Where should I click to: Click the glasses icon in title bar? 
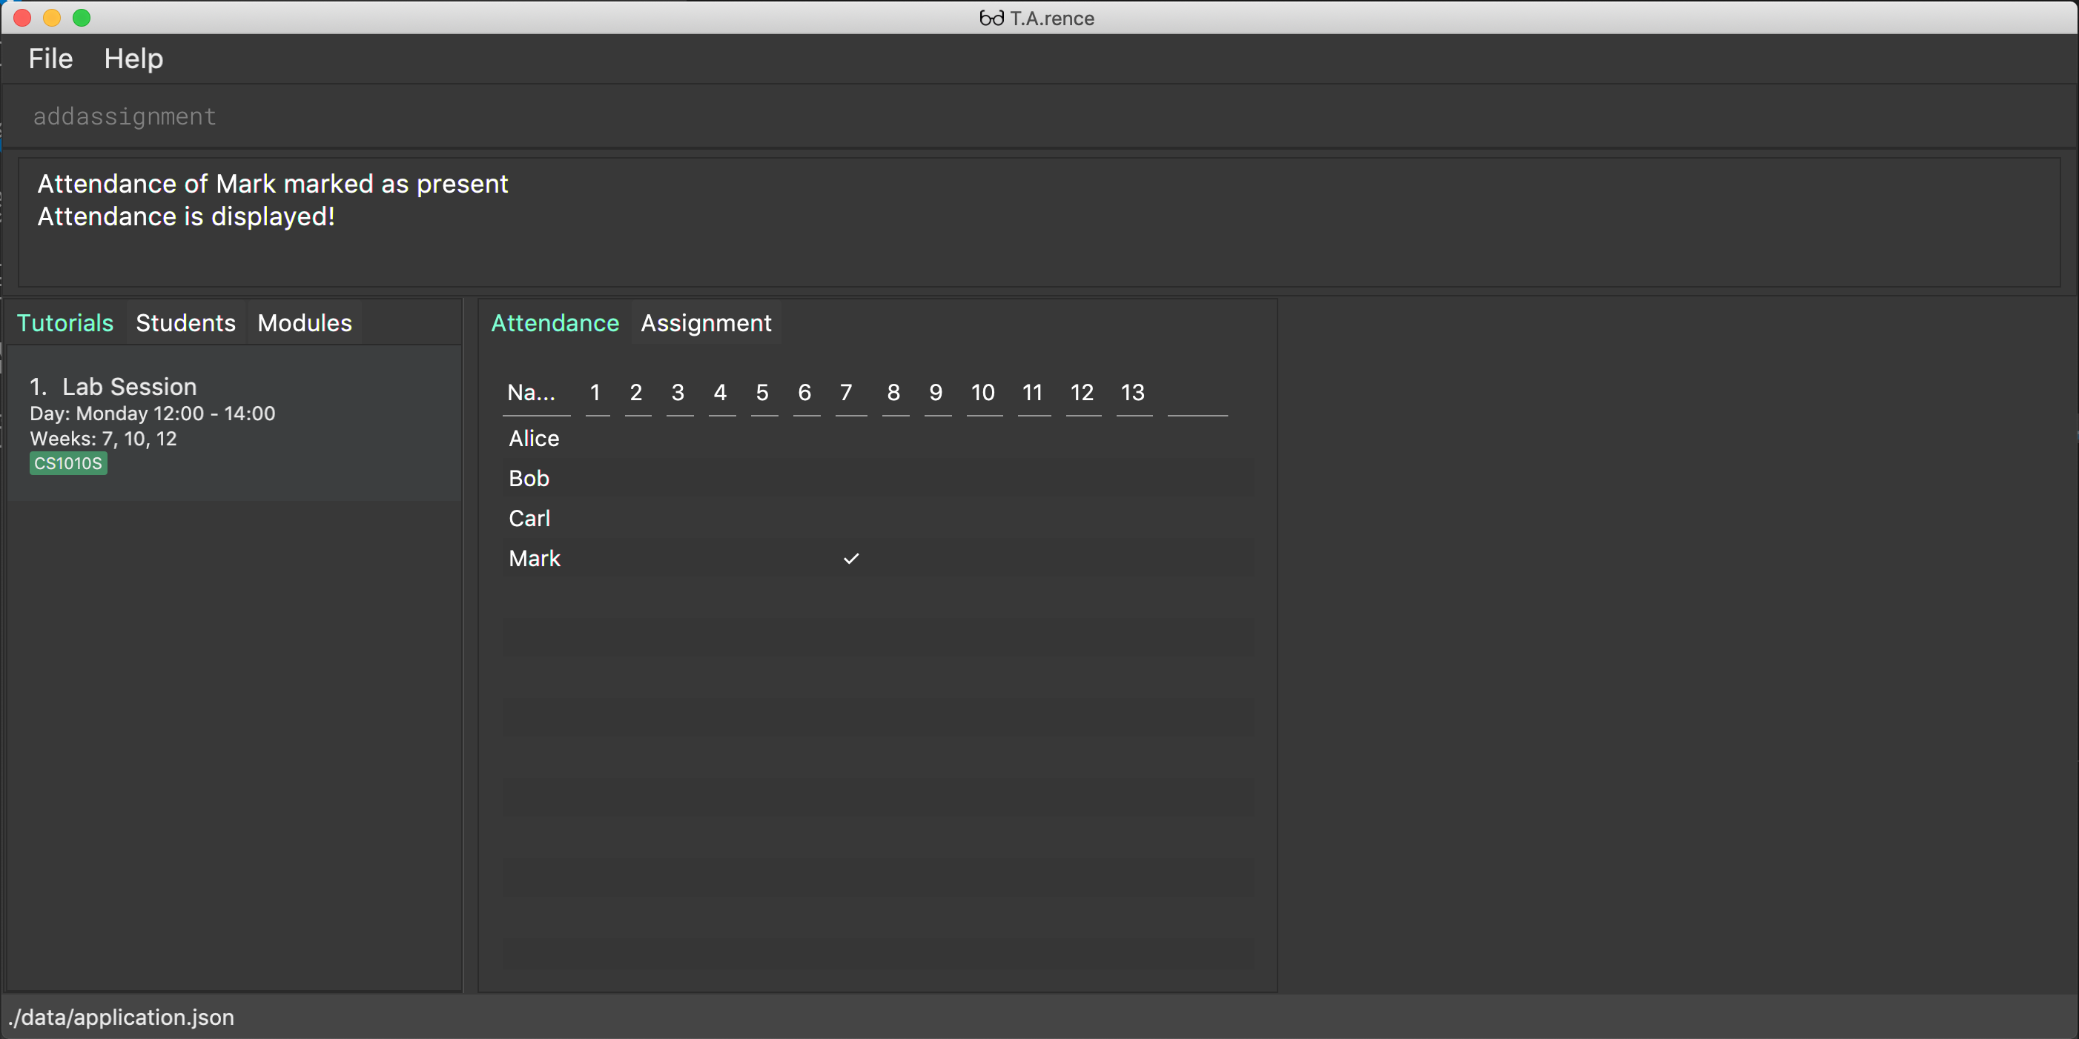pos(991,18)
